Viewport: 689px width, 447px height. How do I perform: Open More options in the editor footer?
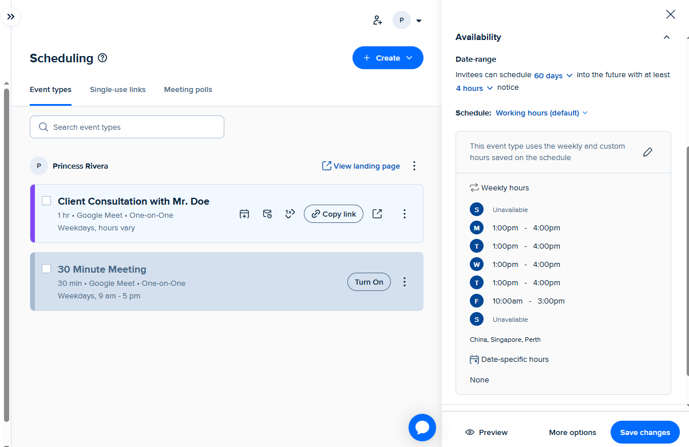click(x=572, y=432)
